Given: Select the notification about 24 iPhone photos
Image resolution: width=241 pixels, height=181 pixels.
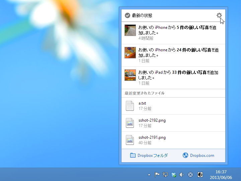Looking at the screenshot, I should coord(173,55).
